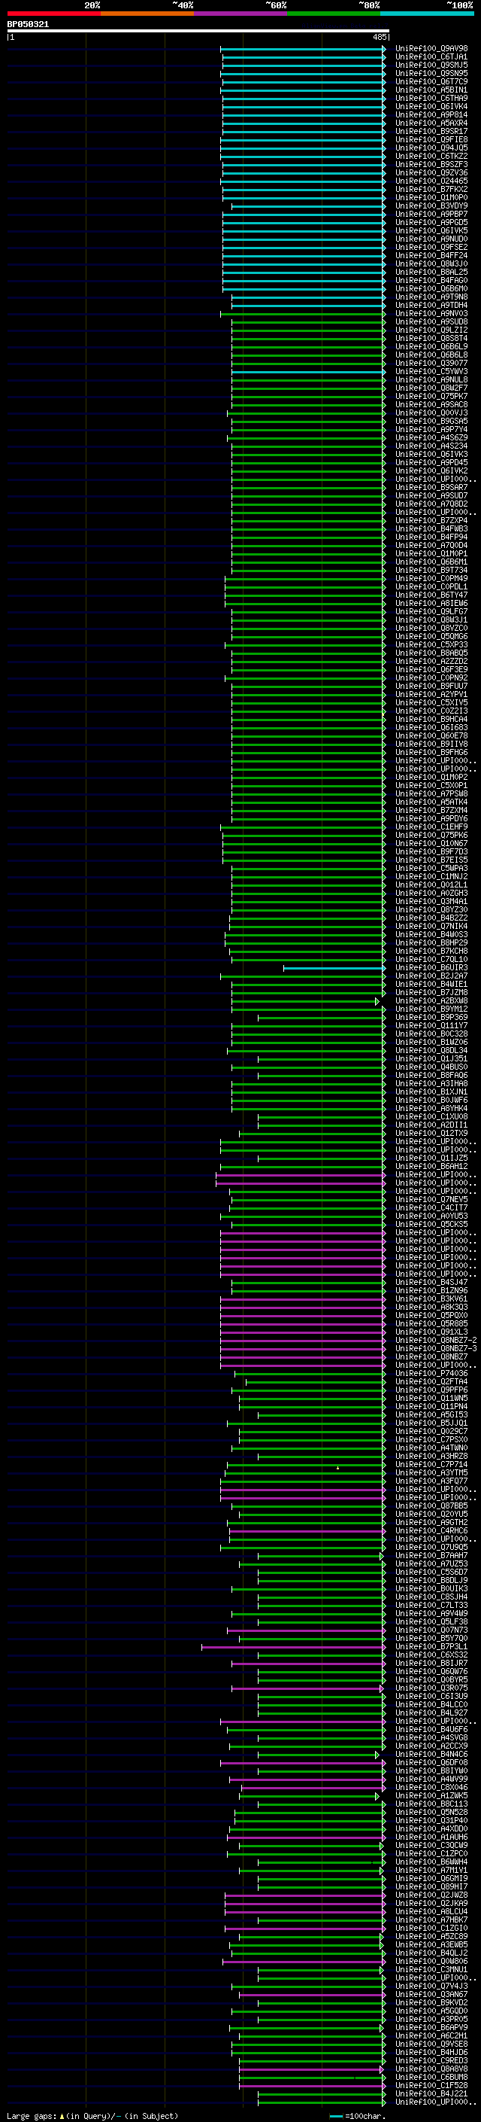Screen dimensions: 481x2122
Task: Select hit label UniRef100_Q9FSE2
Action: click(431, 247)
